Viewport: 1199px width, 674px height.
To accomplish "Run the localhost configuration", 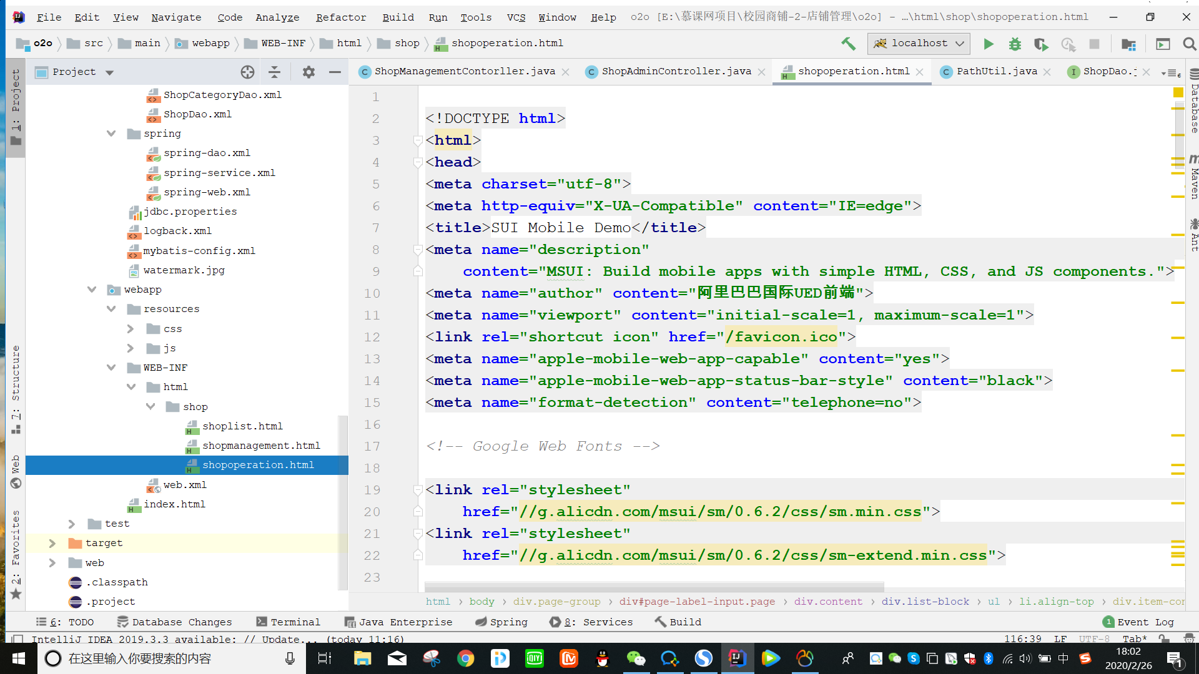I will (x=988, y=44).
